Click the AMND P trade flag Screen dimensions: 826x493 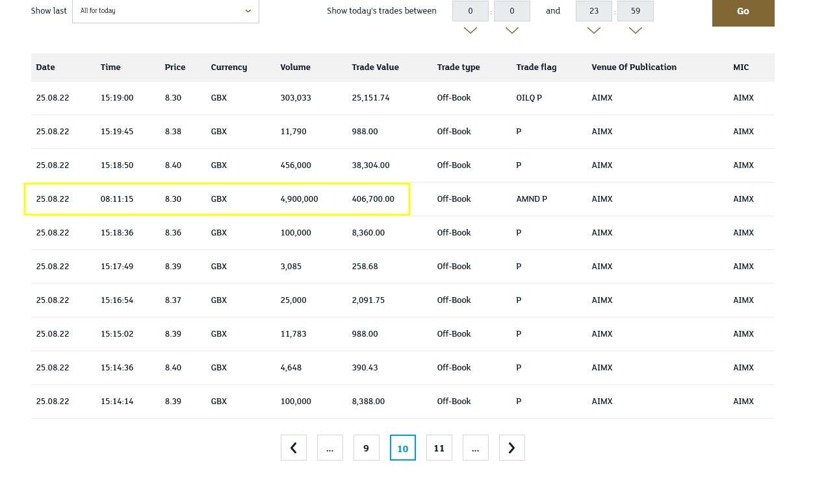pos(532,199)
